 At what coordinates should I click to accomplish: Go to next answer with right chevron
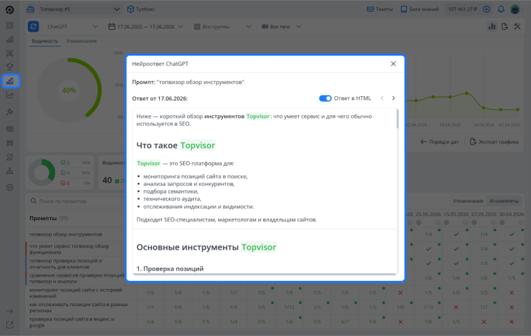pyautogui.click(x=394, y=98)
